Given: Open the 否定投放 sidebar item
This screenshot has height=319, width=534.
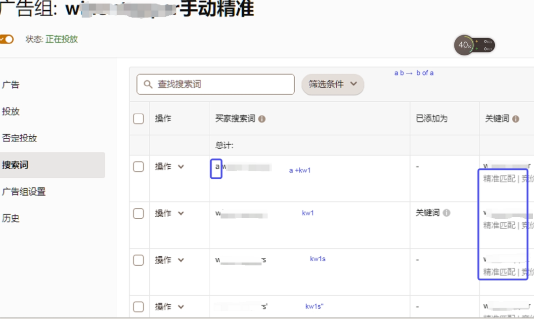Looking at the screenshot, I should click(19, 138).
